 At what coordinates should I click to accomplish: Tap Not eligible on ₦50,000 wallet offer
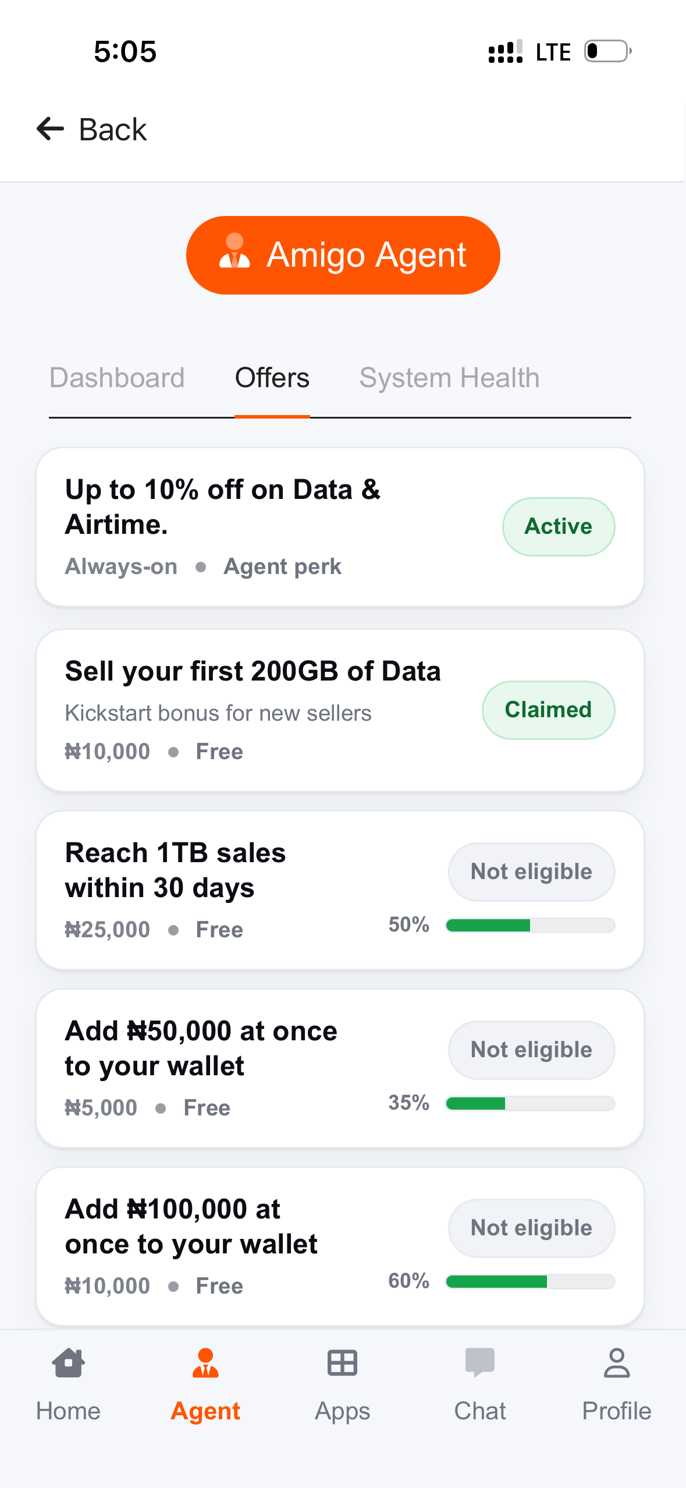point(531,1050)
